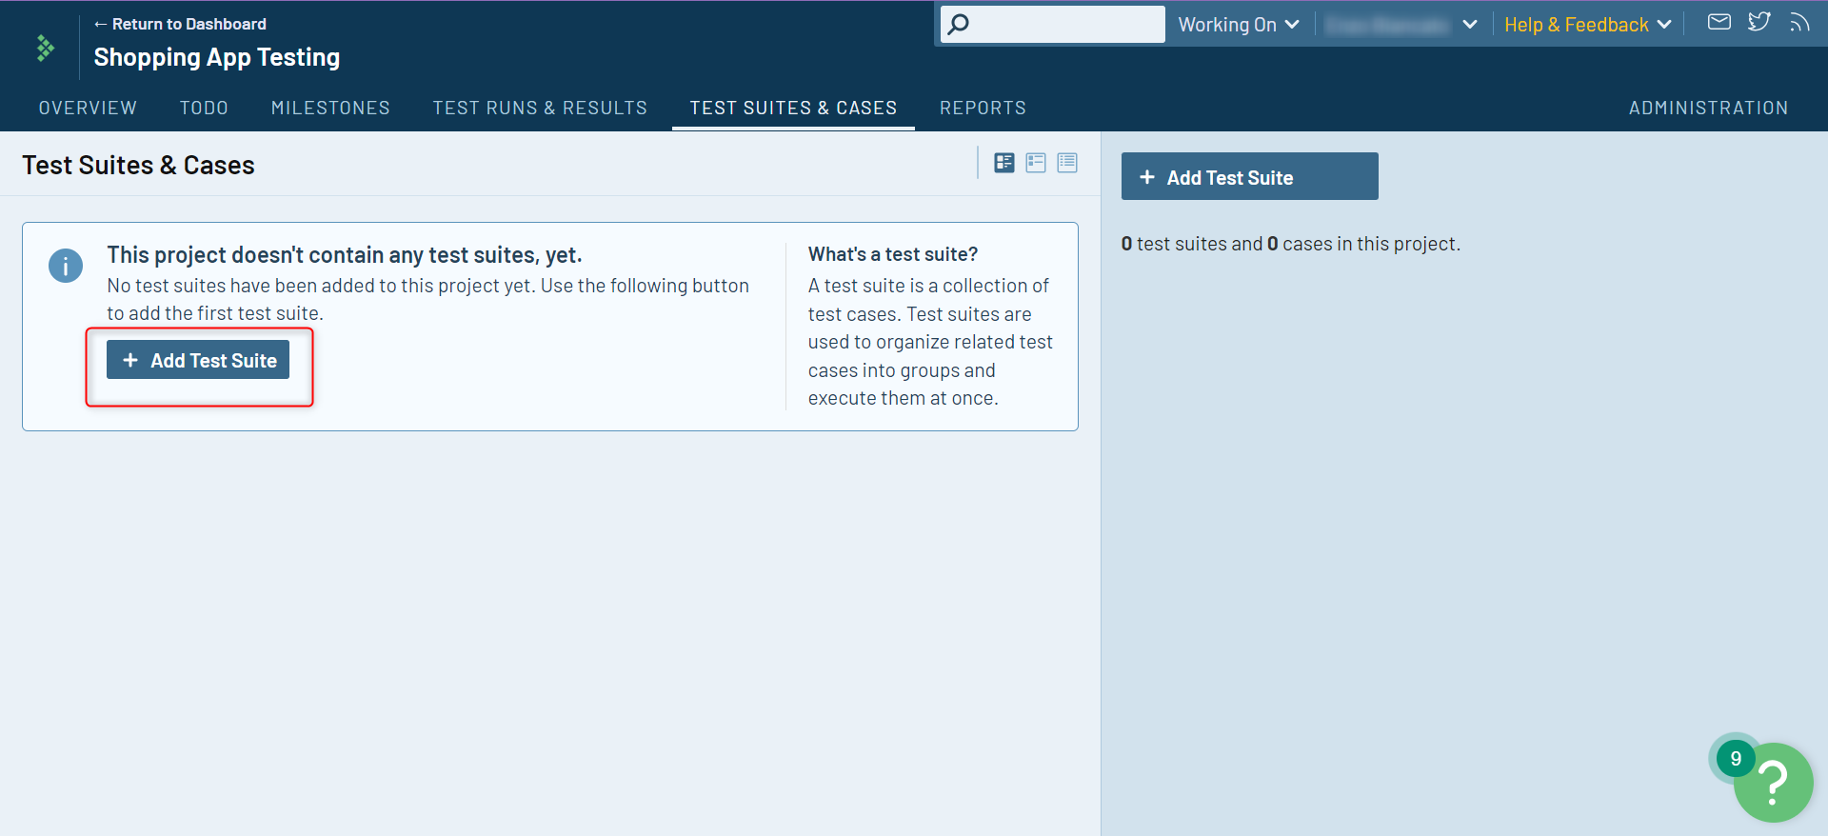
Task: Switch to the small list view mode
Action: pos(1067,163)
